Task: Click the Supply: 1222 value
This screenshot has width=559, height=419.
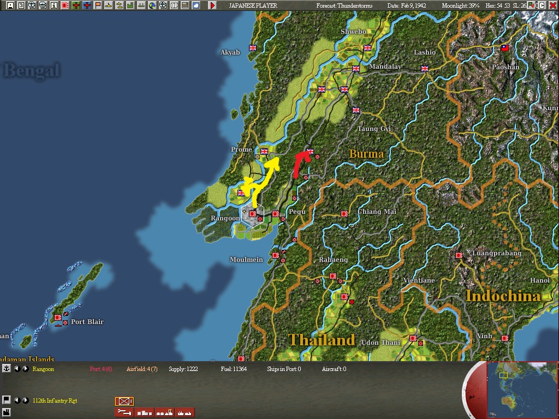Action: [183, 369]
